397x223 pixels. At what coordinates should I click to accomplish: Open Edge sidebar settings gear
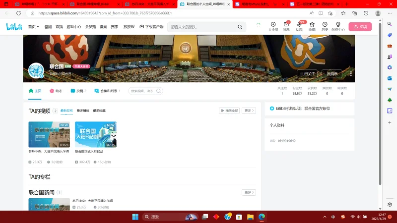(x=390, y=205)
